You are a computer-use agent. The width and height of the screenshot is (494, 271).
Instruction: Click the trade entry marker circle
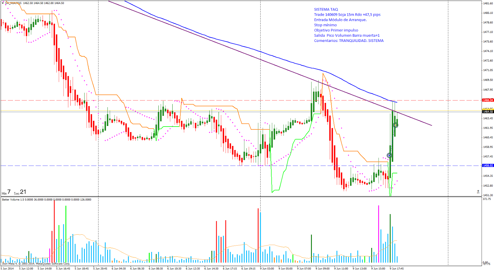coord(389,156)
